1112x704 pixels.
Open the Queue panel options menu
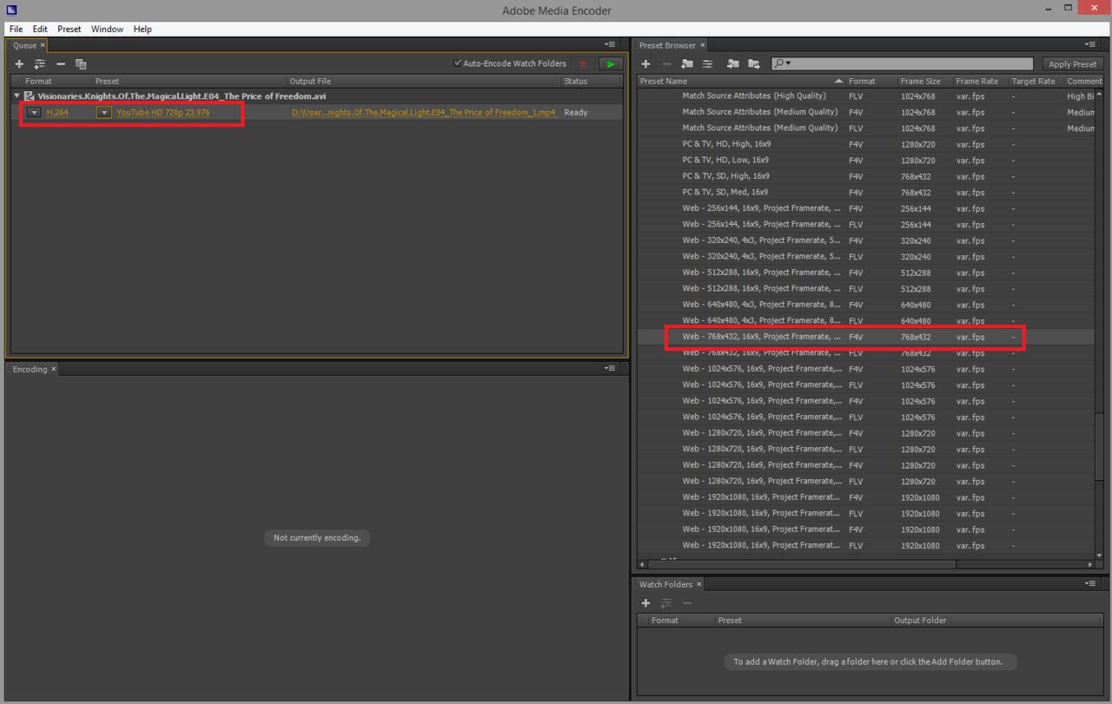[610, 44]
